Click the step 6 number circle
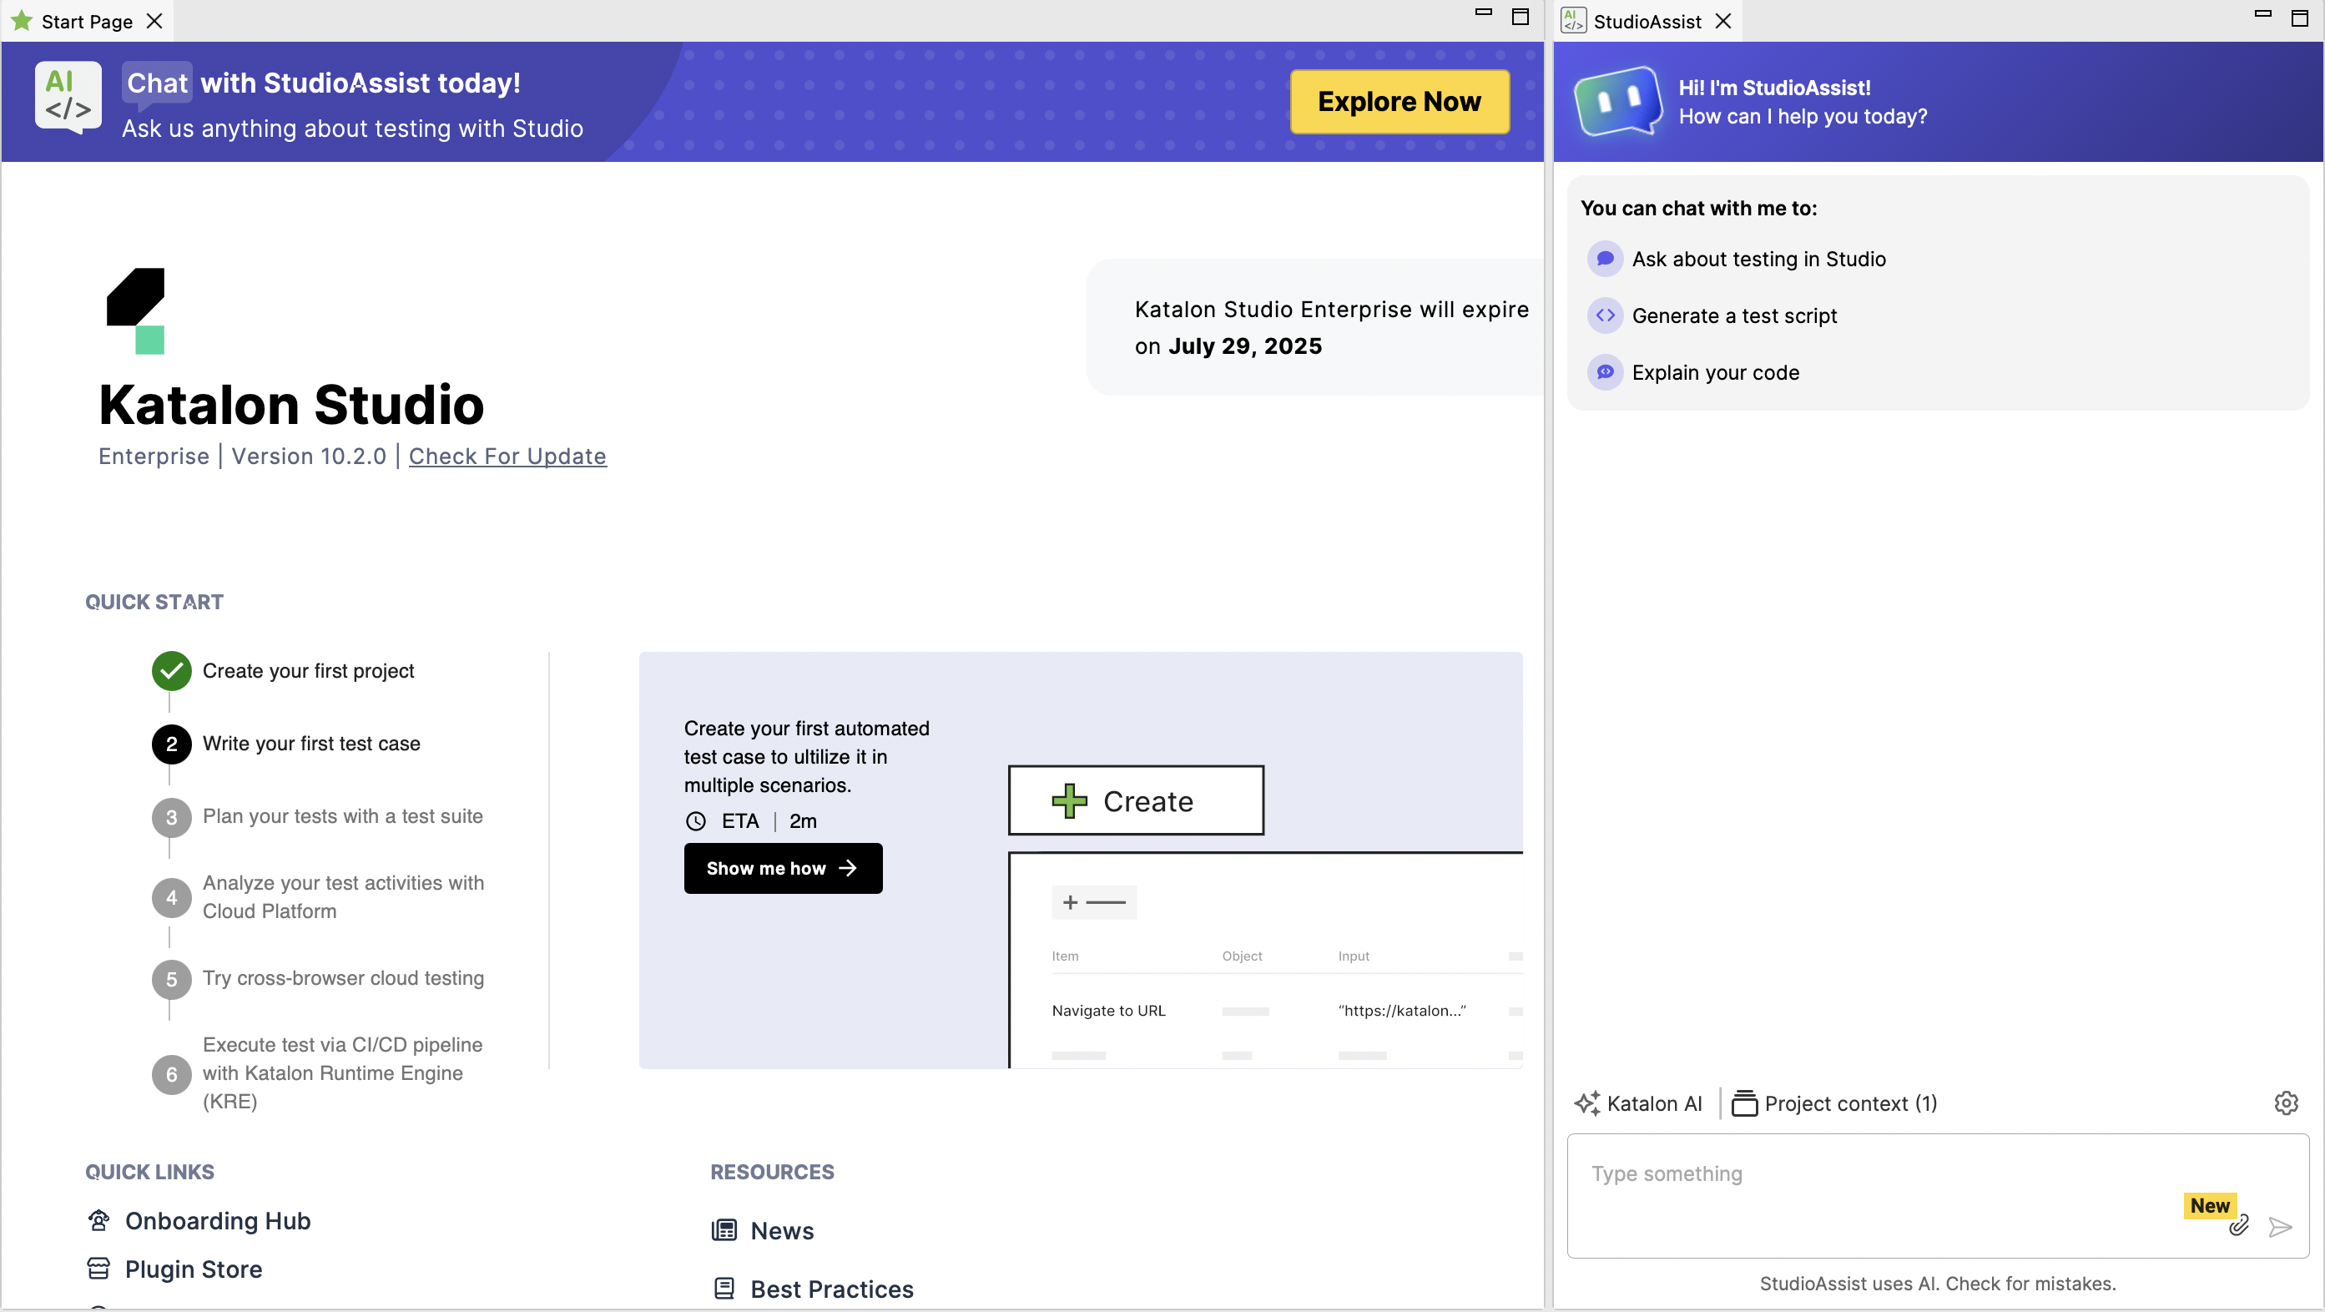 pos(171,1075)
